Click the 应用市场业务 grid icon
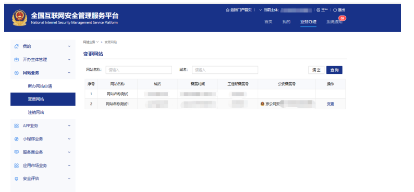 pos(16,165)
